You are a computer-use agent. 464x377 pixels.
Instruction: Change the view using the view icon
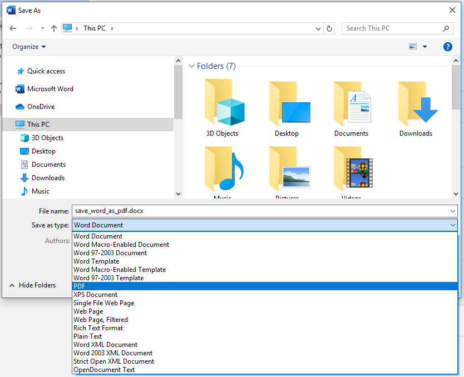[413, 46]
